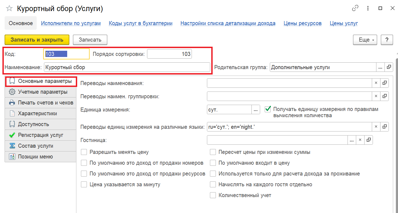Clear translations of measurement units field
Screen dimensions: 398x213
click(376, 127)
